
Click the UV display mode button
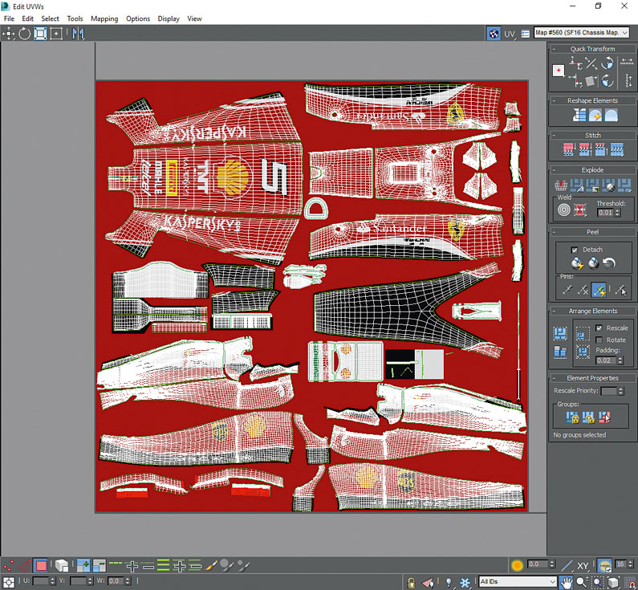(x=510, y=35)
